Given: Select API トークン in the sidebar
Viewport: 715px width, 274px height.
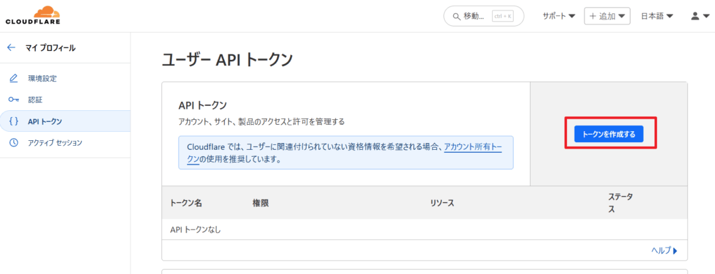Looking at the screenshot, I should point(65,121).
